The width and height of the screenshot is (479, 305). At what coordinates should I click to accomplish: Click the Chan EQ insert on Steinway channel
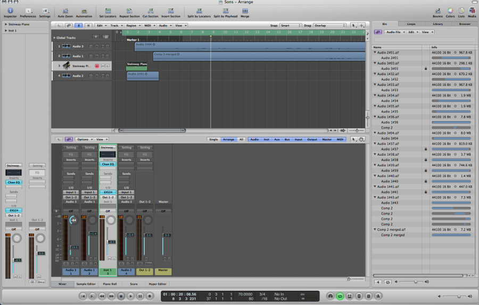click(108, 164)
